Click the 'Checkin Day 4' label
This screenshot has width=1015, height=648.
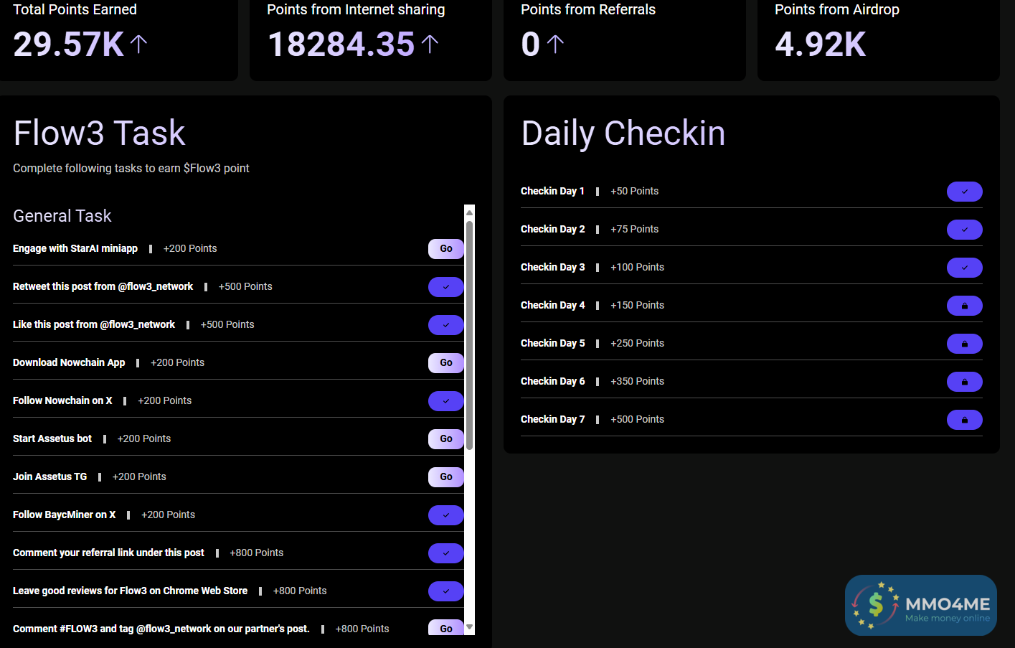[x=552, y=305]
